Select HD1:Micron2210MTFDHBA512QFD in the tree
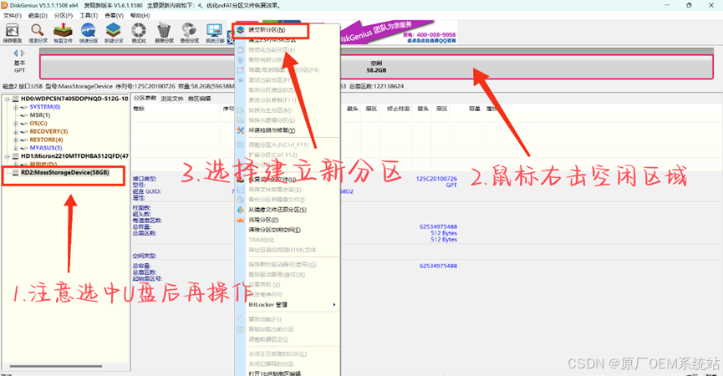The image size is (723, 376). (74, 156)
